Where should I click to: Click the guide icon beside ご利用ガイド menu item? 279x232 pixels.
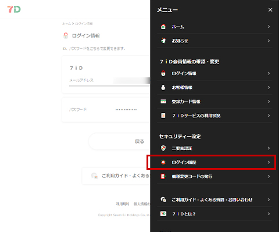pyautogui.click(x=163, y=199)
